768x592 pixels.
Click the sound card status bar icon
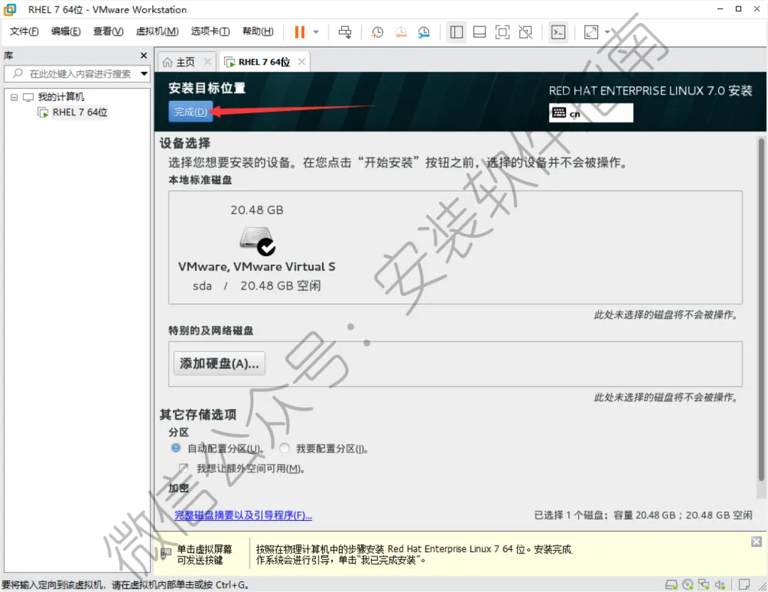coord(720,585)
